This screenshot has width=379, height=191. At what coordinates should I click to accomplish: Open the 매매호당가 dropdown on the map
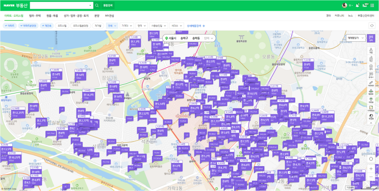coord(356,38)
